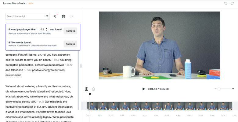Click the timeline zoom slider handle

[x=219, y=89]
